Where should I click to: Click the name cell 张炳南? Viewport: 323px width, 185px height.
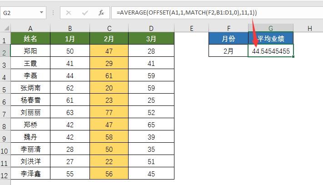[30, 88]
